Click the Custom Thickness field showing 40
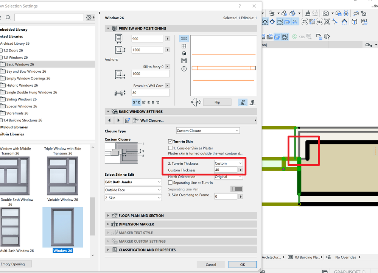 pyautogui.click(x=226, y=170)
